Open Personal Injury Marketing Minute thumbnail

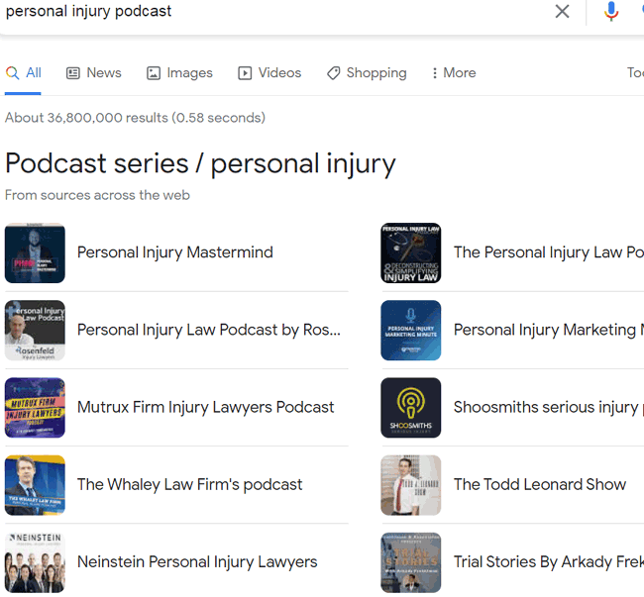click(411, 331)
